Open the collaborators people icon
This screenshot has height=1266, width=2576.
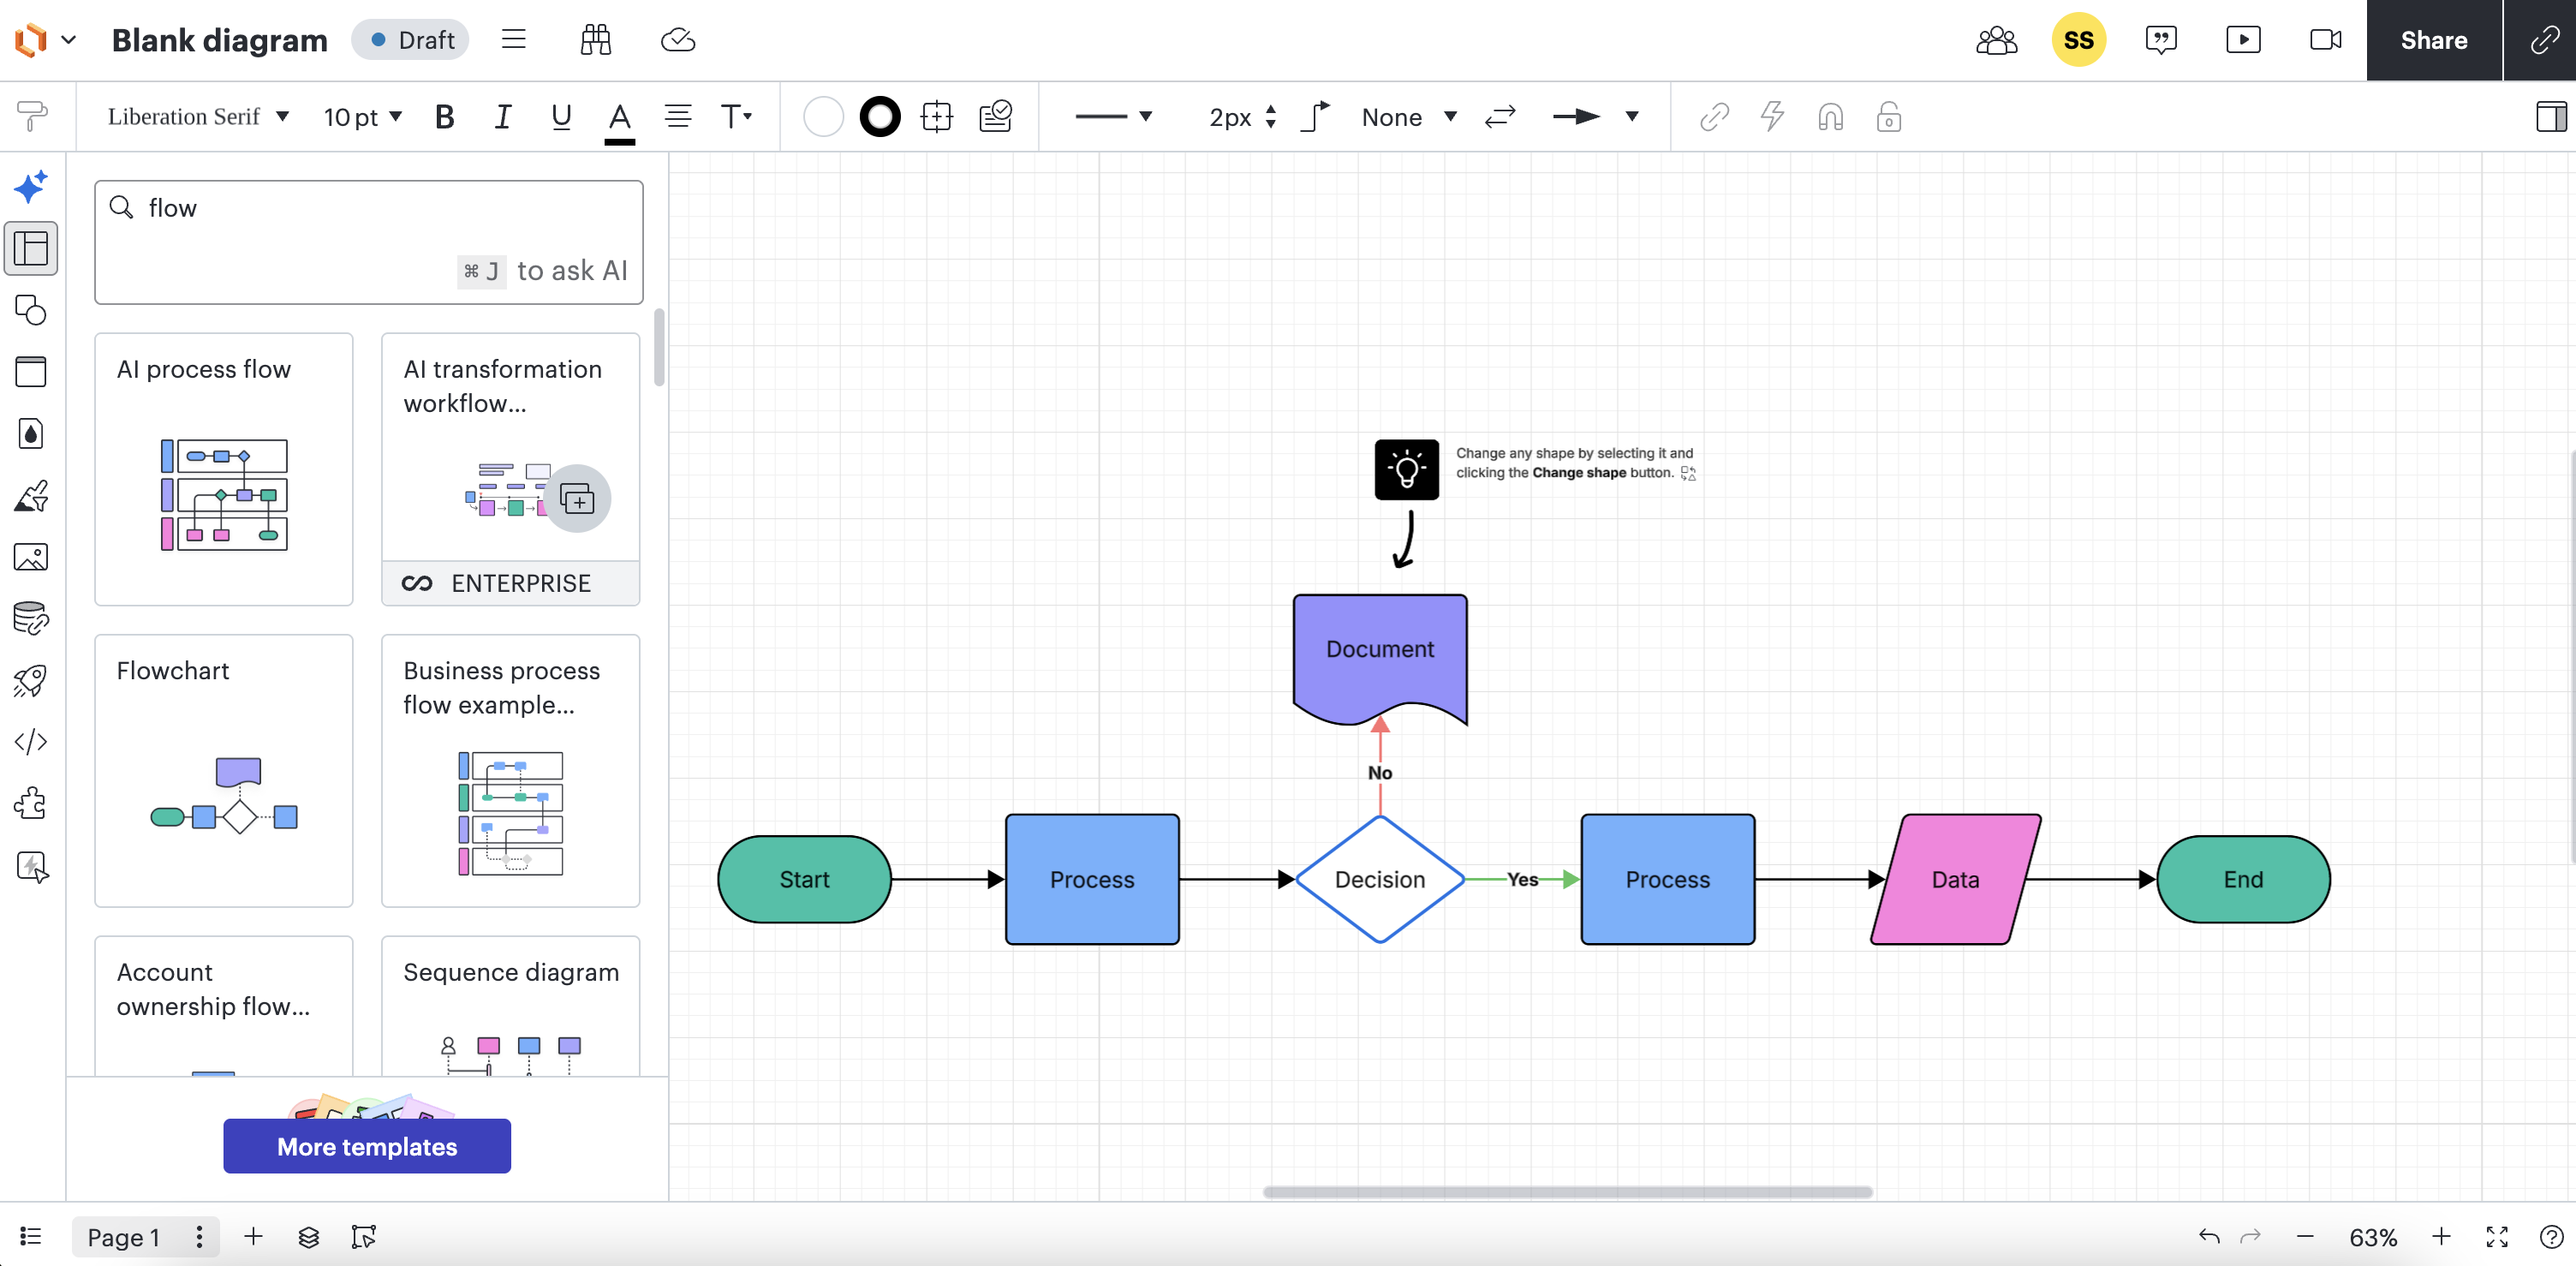coord(1997,40)
